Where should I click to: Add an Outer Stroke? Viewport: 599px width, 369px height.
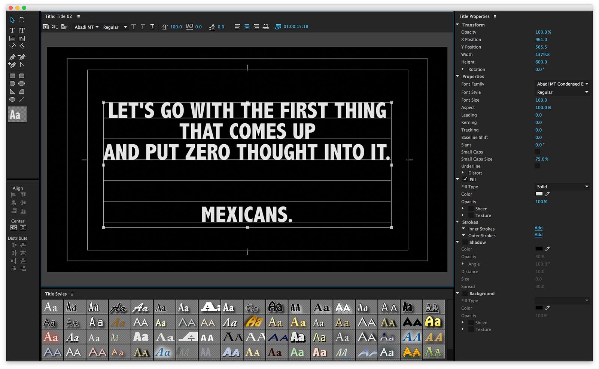coord(538,235)
